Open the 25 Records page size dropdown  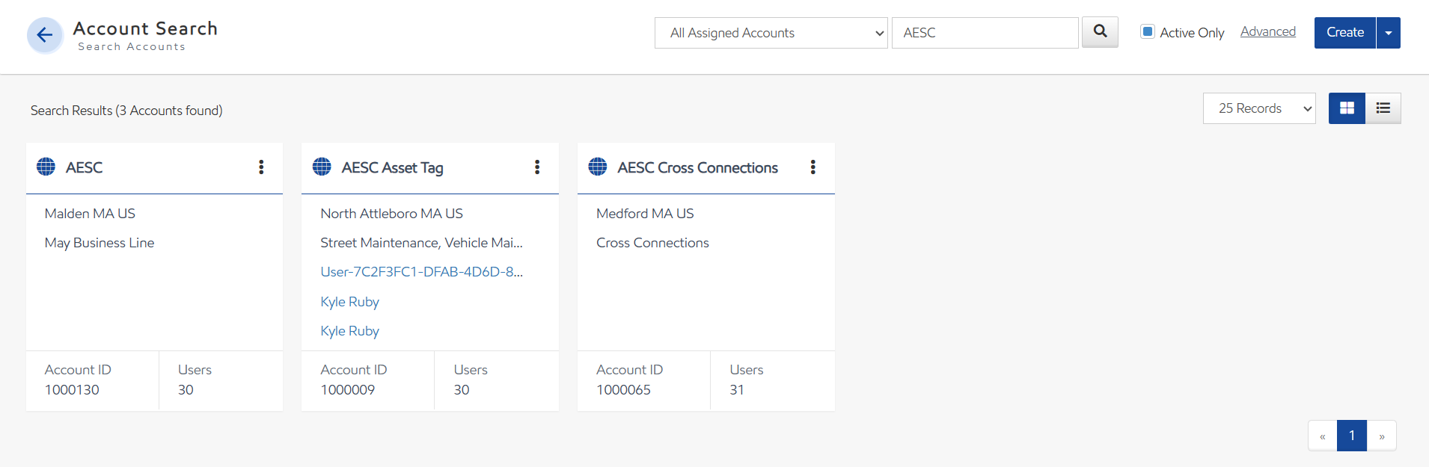pos(1259,108)
